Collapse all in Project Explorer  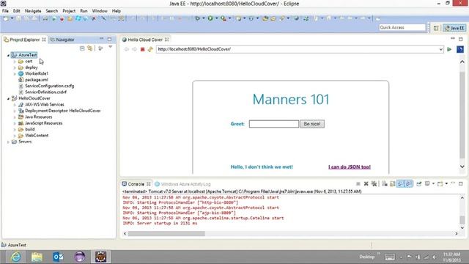pyautogui.click(x=82, y=48)
